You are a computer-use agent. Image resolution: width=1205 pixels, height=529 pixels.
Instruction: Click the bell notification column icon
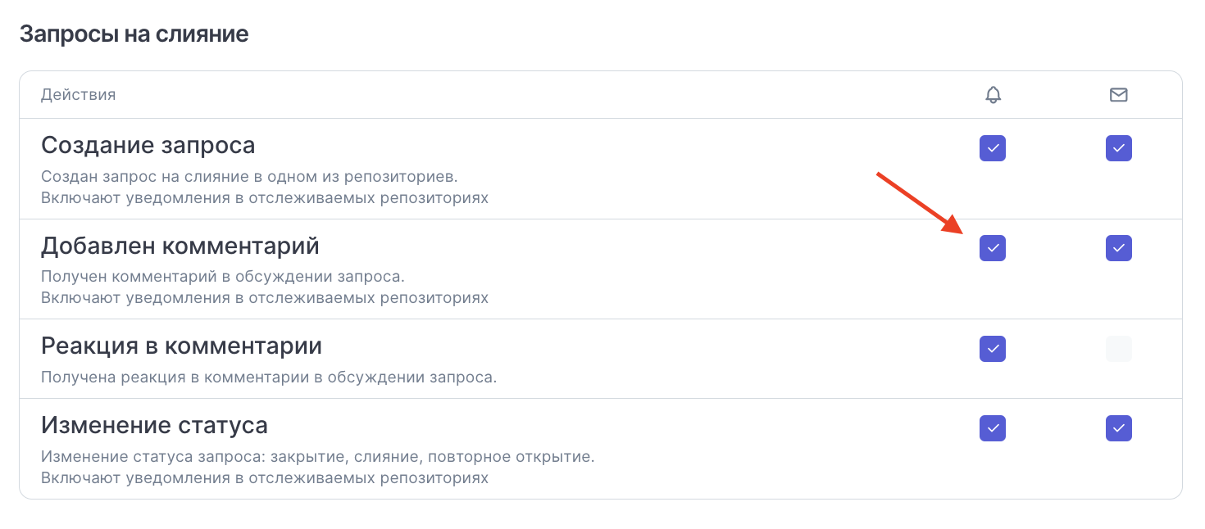tap(993, 95)
